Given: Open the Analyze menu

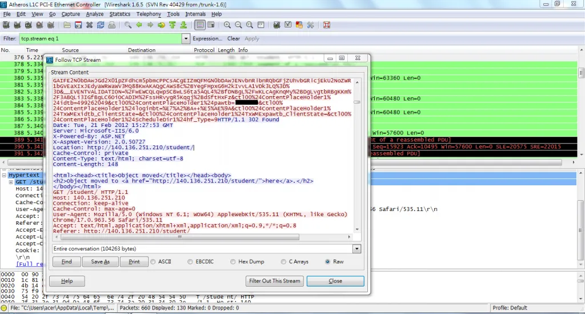Looking at the screenshot, I should (95, 14).
